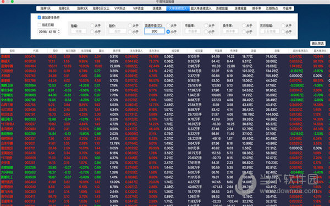330x206 pixels.
Task: Click the 市盈率 condition input field
Action: coord(193,31)
